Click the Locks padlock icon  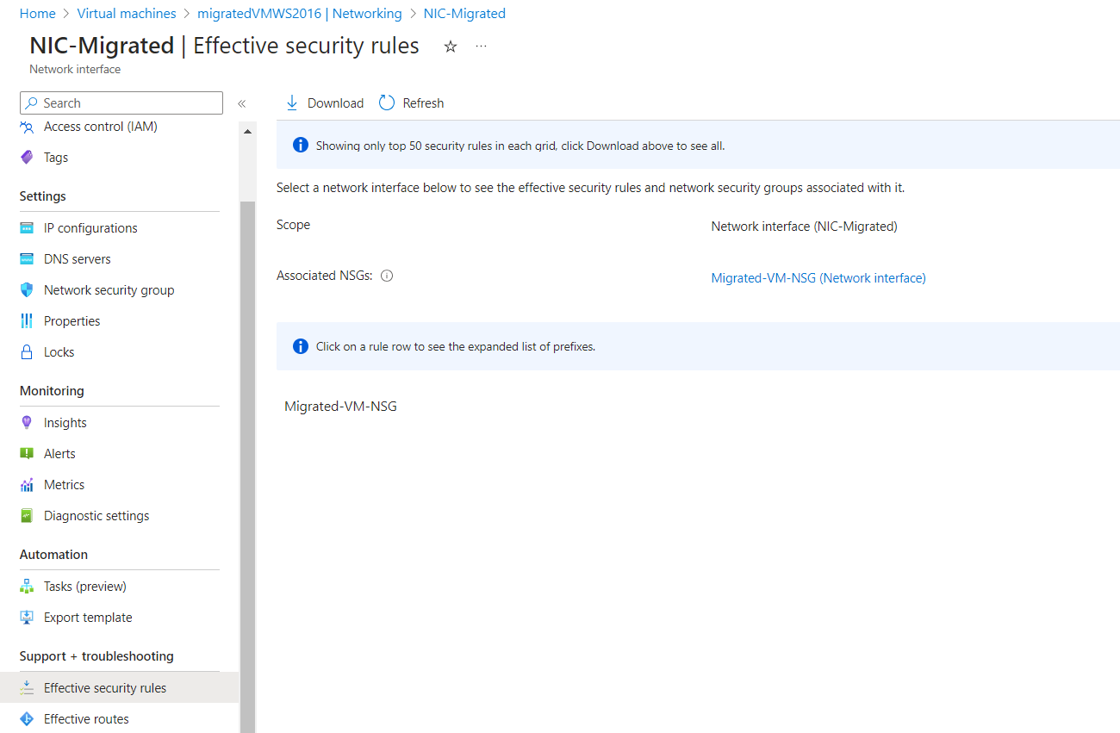click(27, 352)
